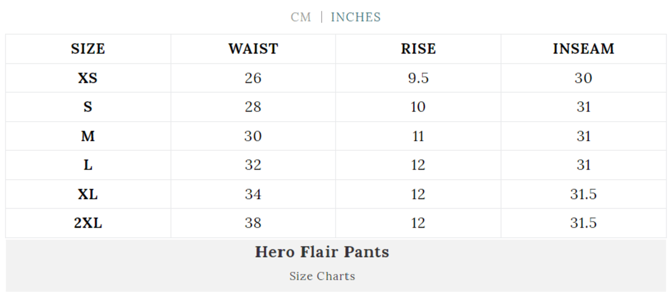Select the M size row label
The image size is (669, 294).
[88, 136]
